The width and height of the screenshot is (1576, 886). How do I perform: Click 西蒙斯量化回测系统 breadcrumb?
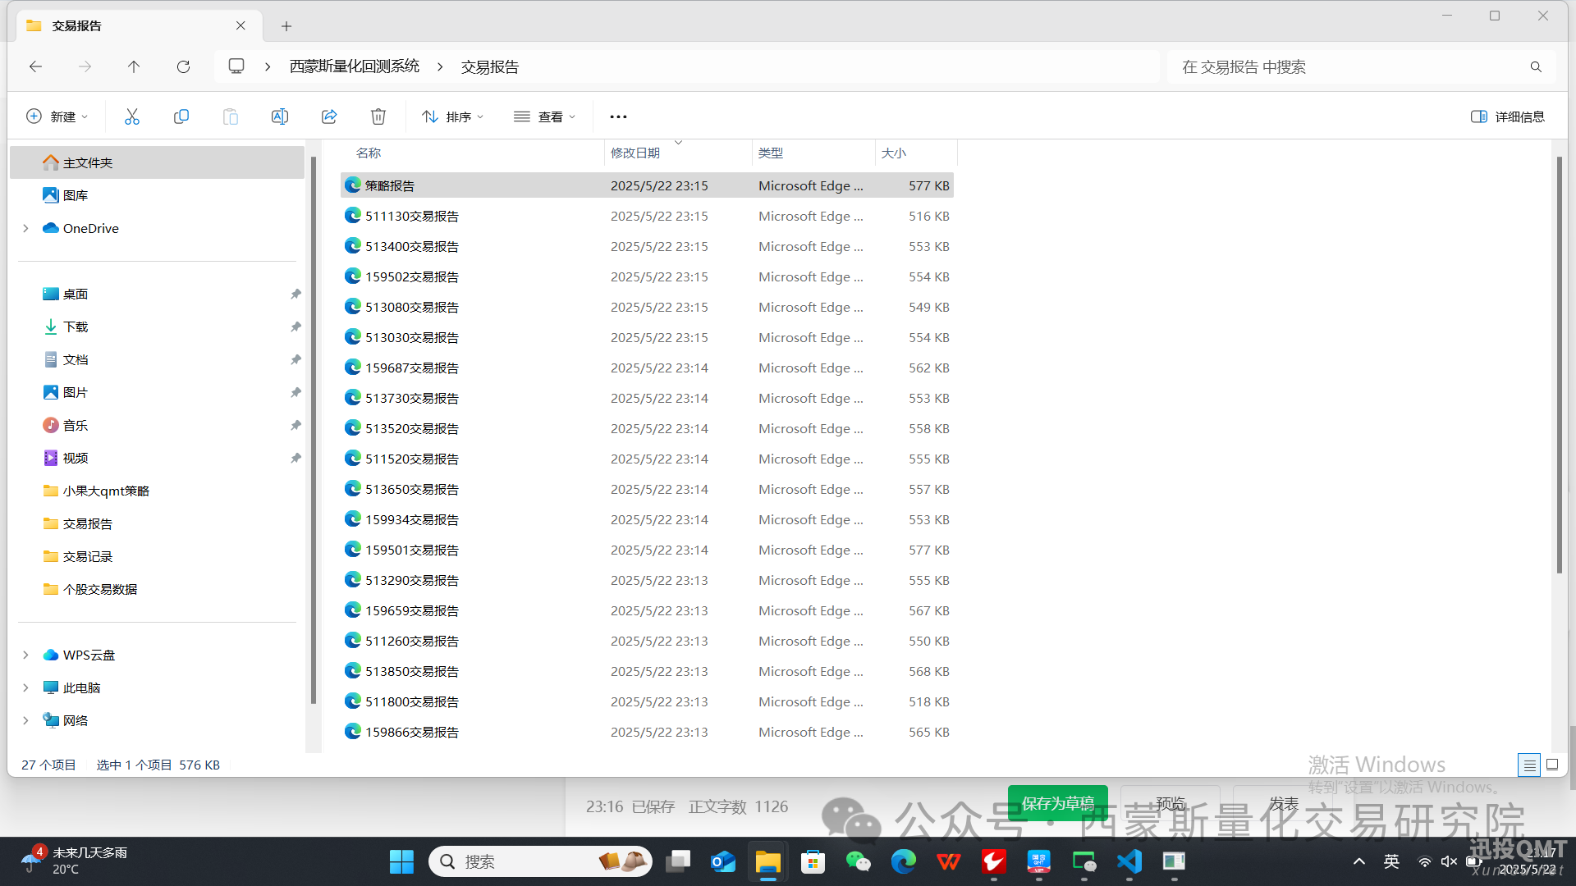click(355, 66)
